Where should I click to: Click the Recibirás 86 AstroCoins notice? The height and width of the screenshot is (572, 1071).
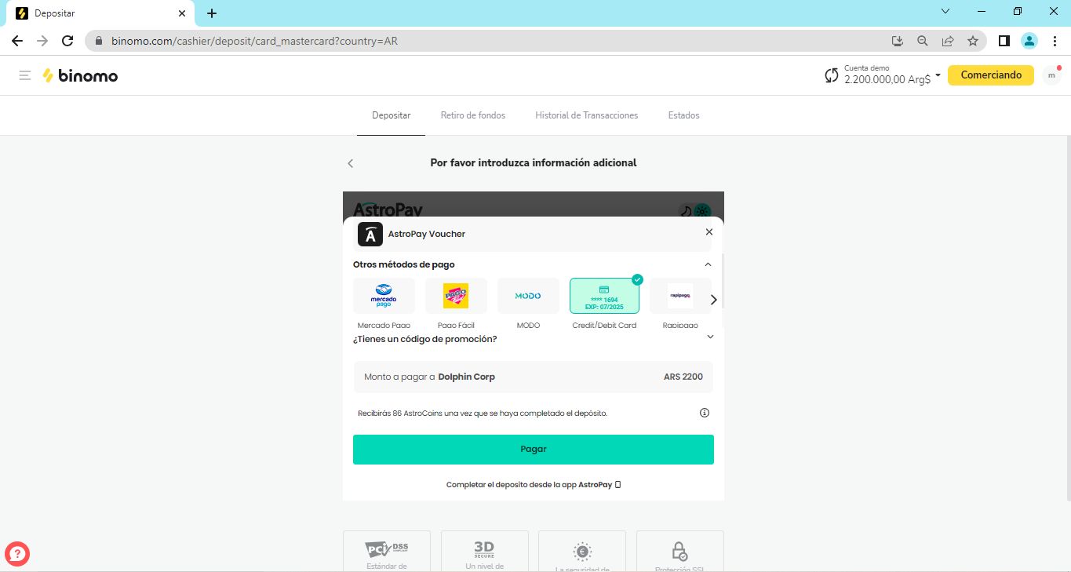point(483,413)
